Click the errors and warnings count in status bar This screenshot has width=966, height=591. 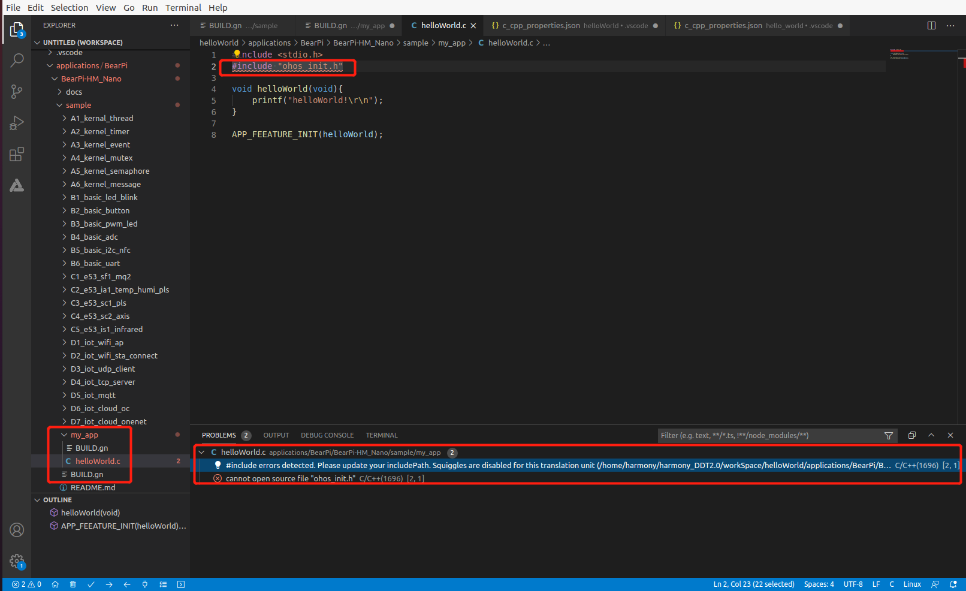26,584
